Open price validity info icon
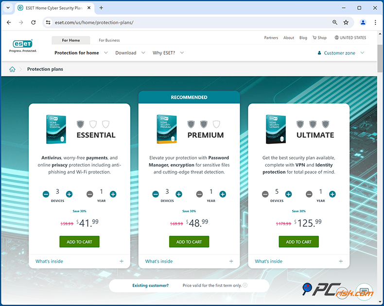This screenshot has height=306, width=384. coord(245,285)
